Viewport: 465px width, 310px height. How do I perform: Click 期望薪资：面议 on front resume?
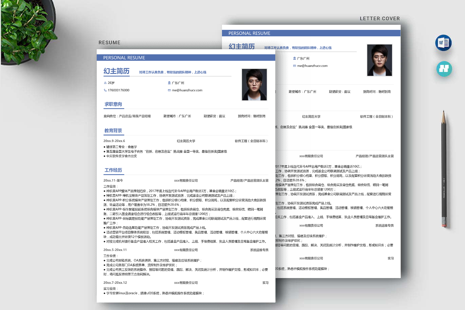point(215,116)
